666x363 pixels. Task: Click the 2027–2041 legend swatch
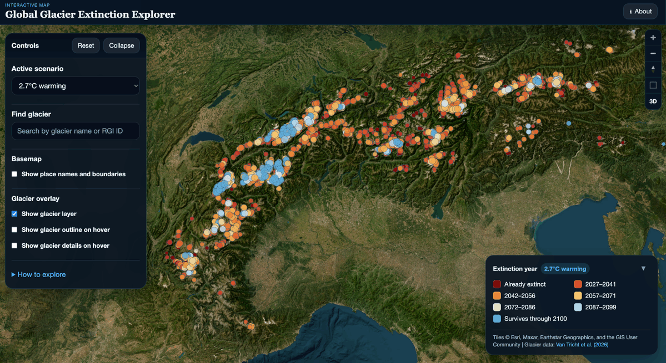pyautogui.click(x=578, y=284)
